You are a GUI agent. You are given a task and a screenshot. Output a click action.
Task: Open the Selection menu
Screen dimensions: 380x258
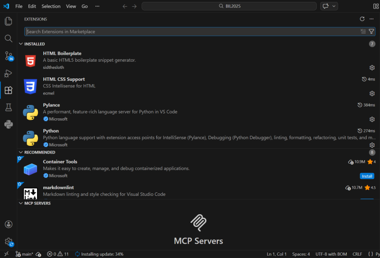tap(51, 6)
